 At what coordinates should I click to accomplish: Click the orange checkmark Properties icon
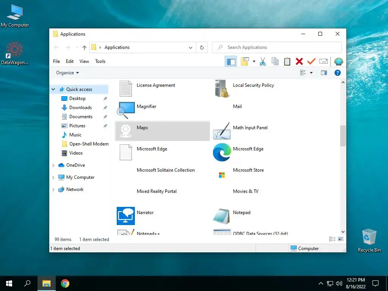tap(311, 61)
